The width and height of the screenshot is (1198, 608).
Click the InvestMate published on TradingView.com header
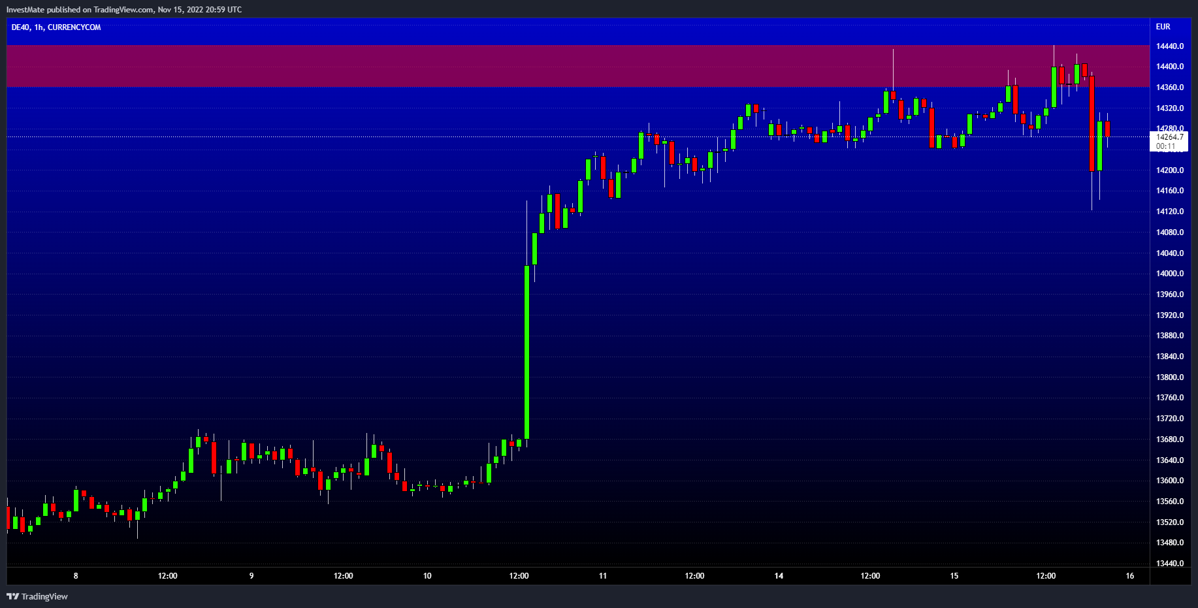(124, 10)
